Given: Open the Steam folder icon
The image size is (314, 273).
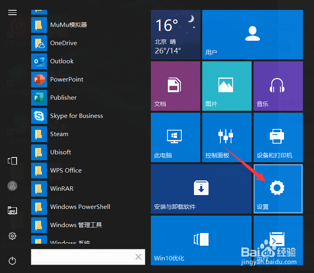Looking at the screenshot, I should [x=39, y=134].
